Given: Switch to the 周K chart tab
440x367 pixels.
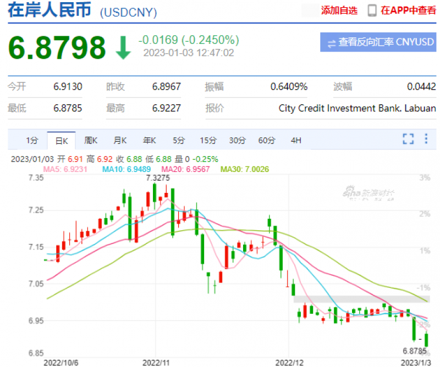Looking at the screenshot, I should click(91, 140).
